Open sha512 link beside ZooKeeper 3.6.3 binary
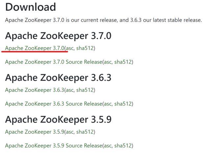The width and height of the screenshot is (214, 154). point(85,90)
